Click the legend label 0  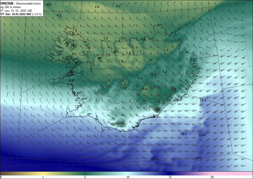tap(1, 177)
